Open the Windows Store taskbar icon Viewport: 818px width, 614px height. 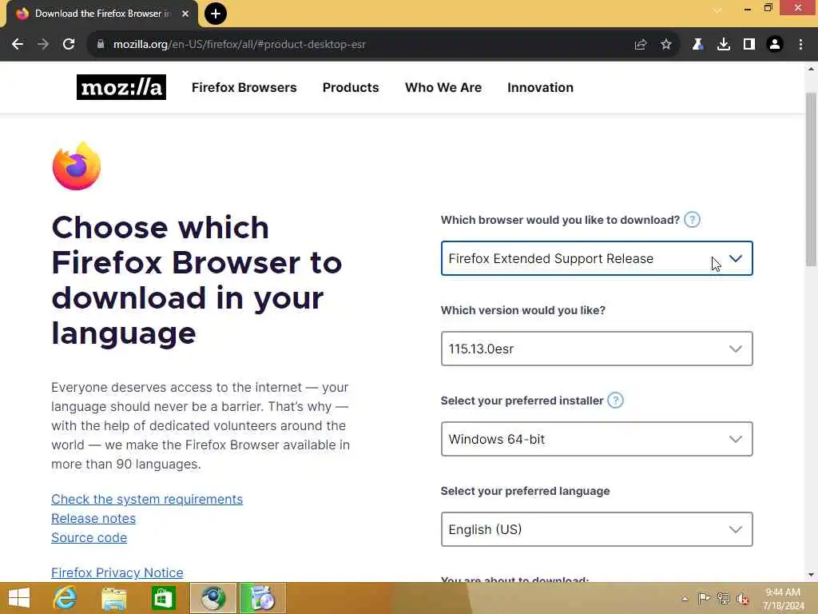tap(163, 598)
